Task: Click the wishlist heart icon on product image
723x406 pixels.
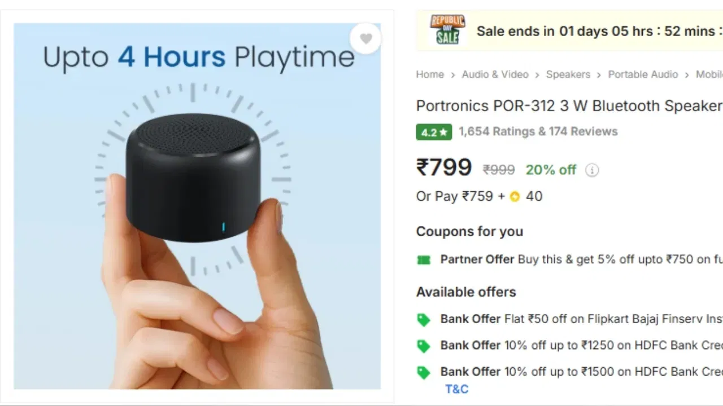Action: pyautogui.click(x=366, y=38)
